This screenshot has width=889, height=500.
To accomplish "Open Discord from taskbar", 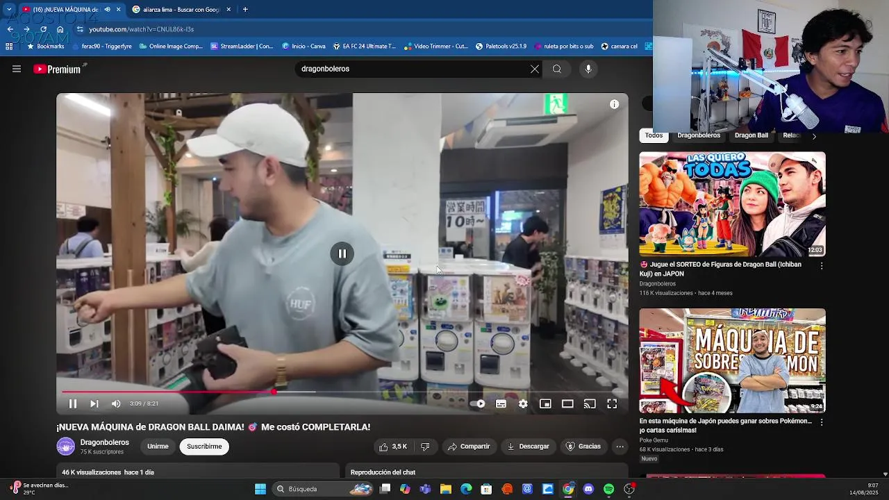I will click(x=589, y=489).
